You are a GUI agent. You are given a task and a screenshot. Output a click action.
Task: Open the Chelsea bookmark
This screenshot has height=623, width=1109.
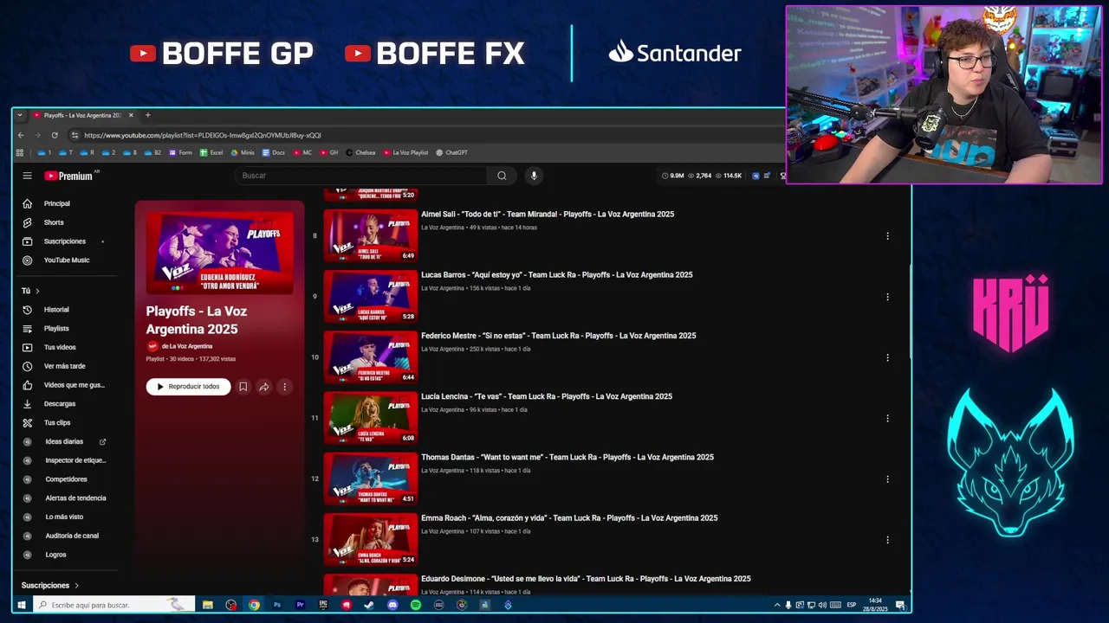(x=360, y=152)
